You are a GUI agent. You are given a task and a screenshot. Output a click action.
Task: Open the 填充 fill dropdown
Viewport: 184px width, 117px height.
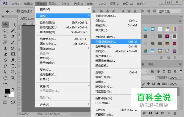(x=181, y=84)
